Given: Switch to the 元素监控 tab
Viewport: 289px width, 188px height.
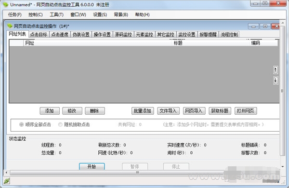Looking at the screenshot, I should [144, 35].
